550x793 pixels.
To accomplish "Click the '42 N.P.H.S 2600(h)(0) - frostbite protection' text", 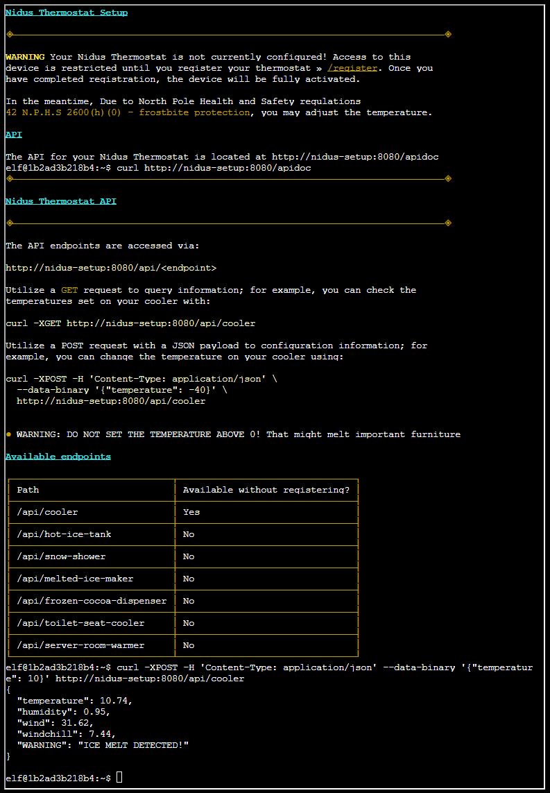I will point(128,112).
